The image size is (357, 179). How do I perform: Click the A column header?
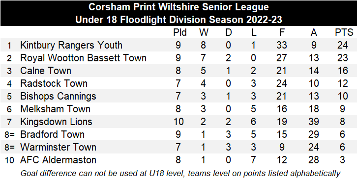coord(314,32)
